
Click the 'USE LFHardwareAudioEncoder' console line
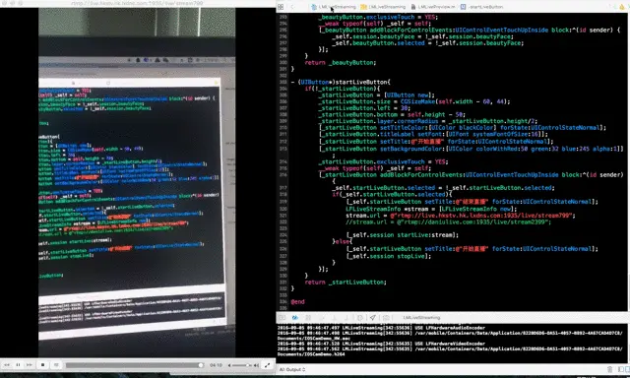(x=381, y=328)
